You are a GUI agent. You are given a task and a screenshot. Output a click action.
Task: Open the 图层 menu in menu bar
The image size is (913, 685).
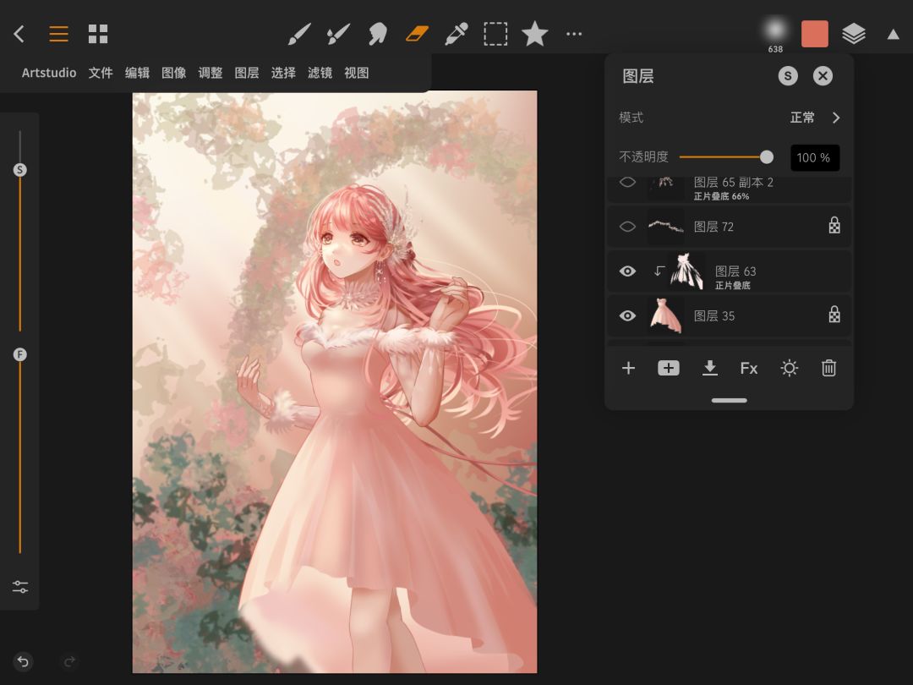247,73
